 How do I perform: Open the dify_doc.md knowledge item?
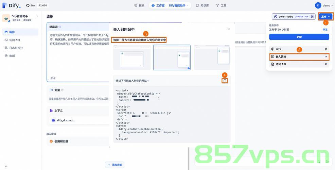pos(79,120)
